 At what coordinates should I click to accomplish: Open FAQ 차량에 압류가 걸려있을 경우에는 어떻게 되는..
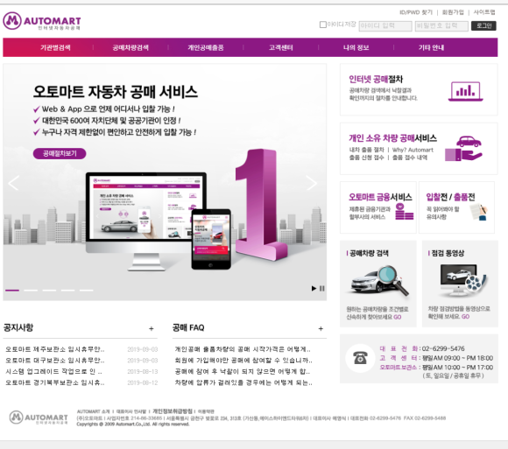coord(243,382)
